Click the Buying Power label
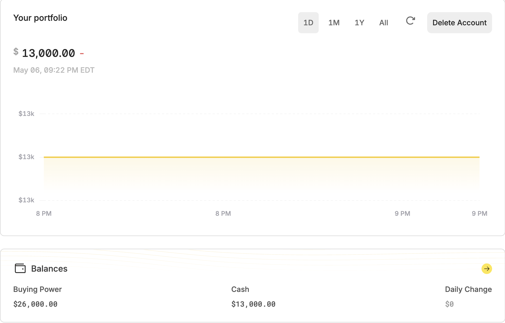Viewport: 505px width, 323px height. pos(37,289)
